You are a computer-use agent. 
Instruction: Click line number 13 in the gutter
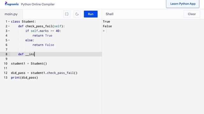point(6,78)
